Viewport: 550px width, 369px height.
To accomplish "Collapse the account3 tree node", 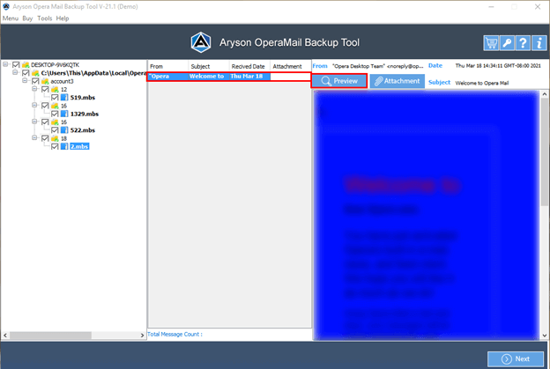I will pos(25,81).
